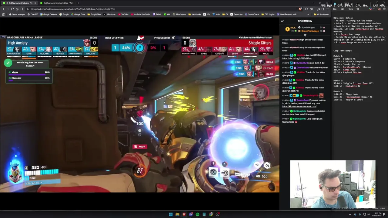
Task: Expand the OBS Plugins bookmark folder
Action: point(268,14)
